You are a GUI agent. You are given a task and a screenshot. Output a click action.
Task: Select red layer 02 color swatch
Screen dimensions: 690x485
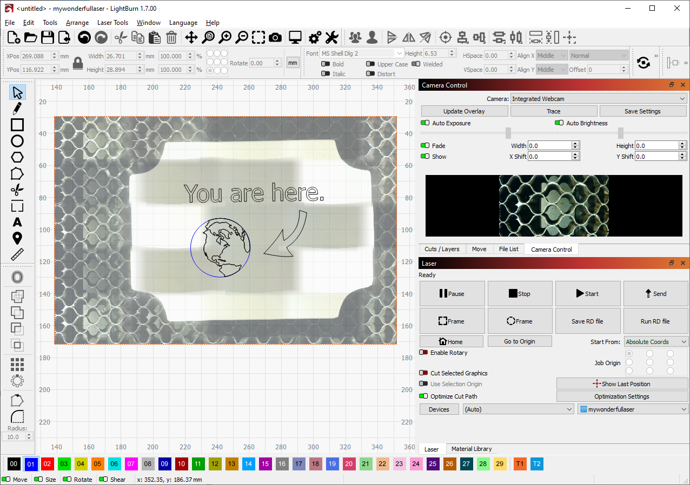[x=47, y=464]
